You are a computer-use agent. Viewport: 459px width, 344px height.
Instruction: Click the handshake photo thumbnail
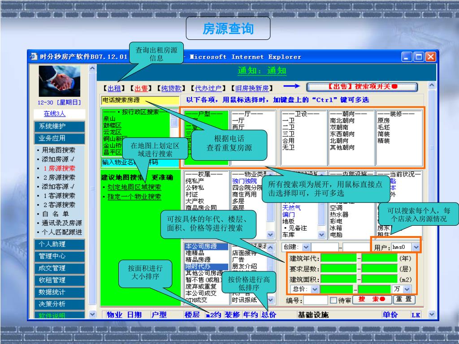point(60,81)
